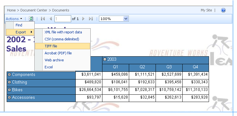
Task: Export as CSV (comma delimited)
Action: click(x=63, y=39)
